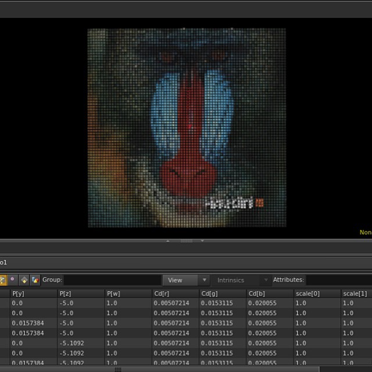Screen dimensions: 372x372
Task: Select the P[z] column header
Action: 80,294
